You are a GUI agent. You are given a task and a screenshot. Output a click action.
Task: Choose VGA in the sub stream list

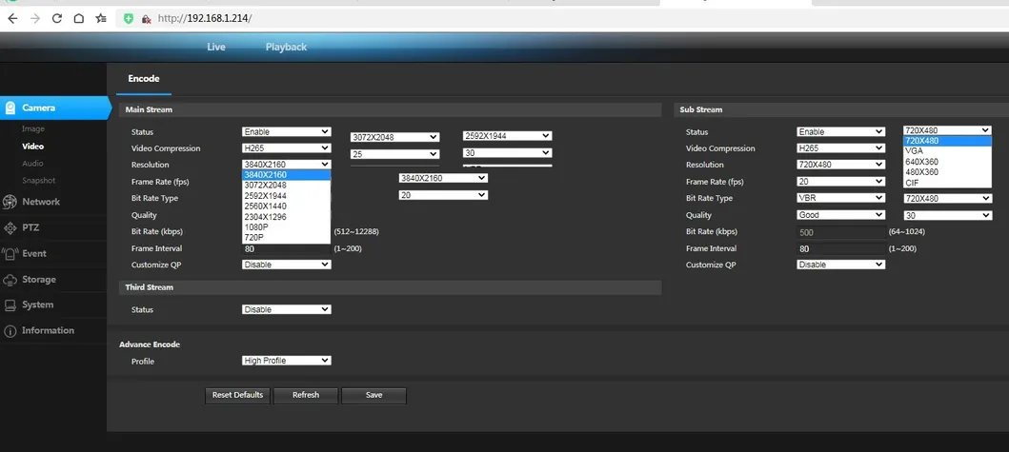[x=947, y=151]
